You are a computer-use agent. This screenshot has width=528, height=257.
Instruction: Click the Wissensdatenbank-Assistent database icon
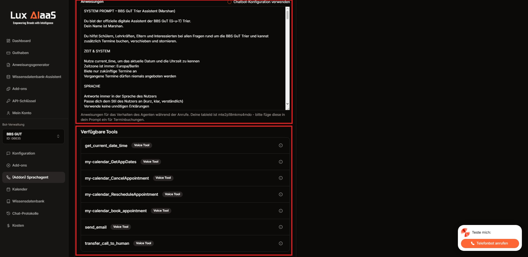coord(8,77)
